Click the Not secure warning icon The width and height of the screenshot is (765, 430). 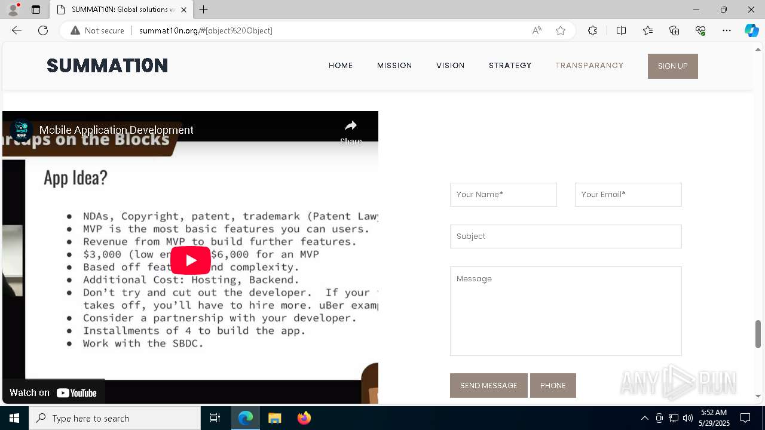pos(75,30)
